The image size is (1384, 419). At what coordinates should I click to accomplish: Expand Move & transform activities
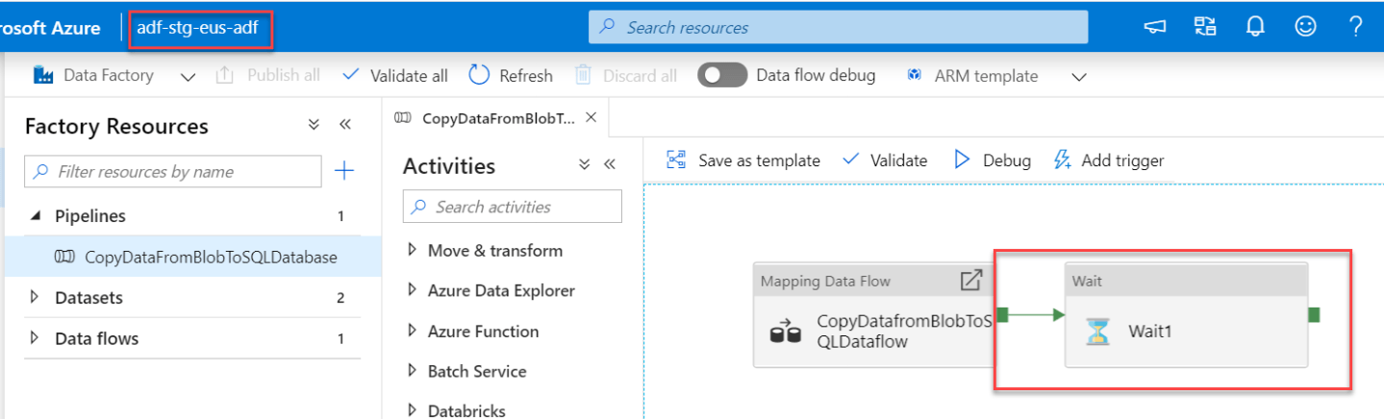pos(413,250)
